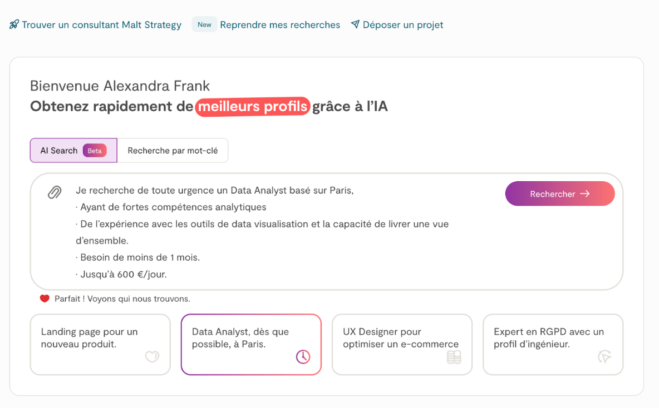Switch to the AI Search tab
659x408 pixels.
(x=59, y=151)
